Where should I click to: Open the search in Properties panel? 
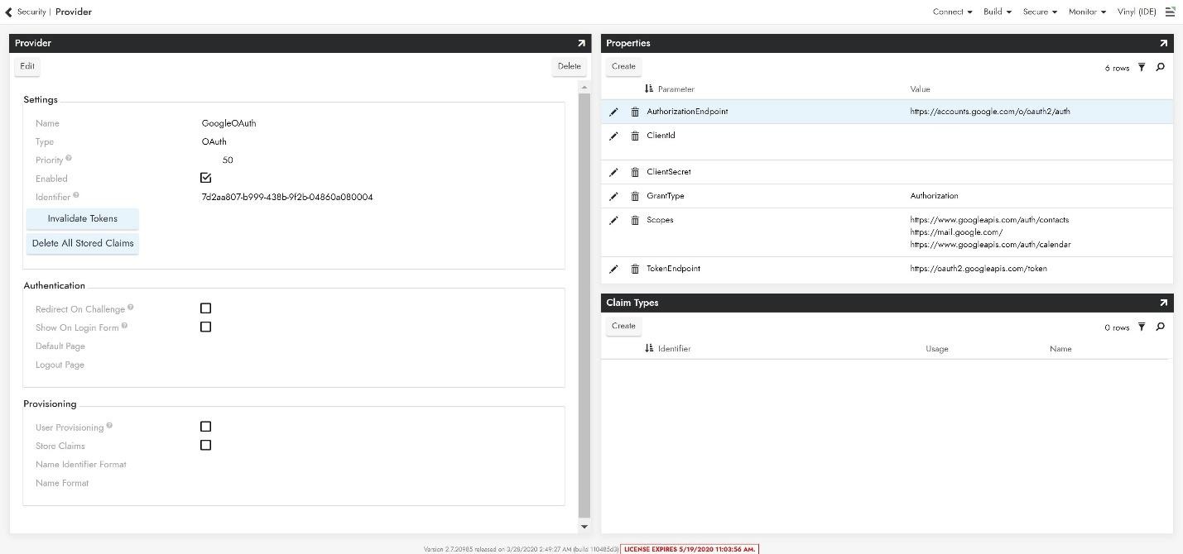coord(1160,68)
